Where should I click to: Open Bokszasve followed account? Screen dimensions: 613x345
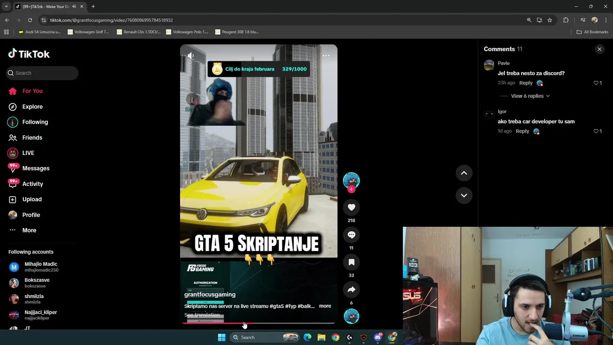pos(37,283)
